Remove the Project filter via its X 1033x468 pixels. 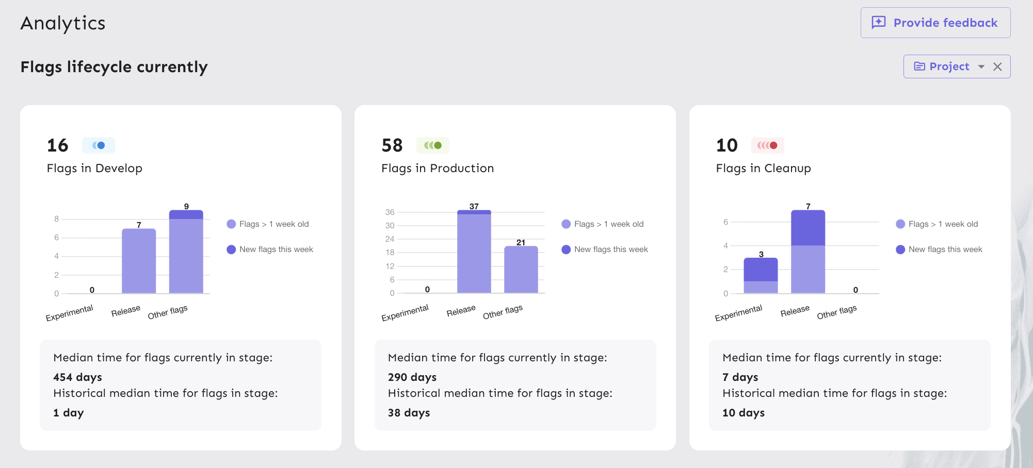click(x=998, y=66)
